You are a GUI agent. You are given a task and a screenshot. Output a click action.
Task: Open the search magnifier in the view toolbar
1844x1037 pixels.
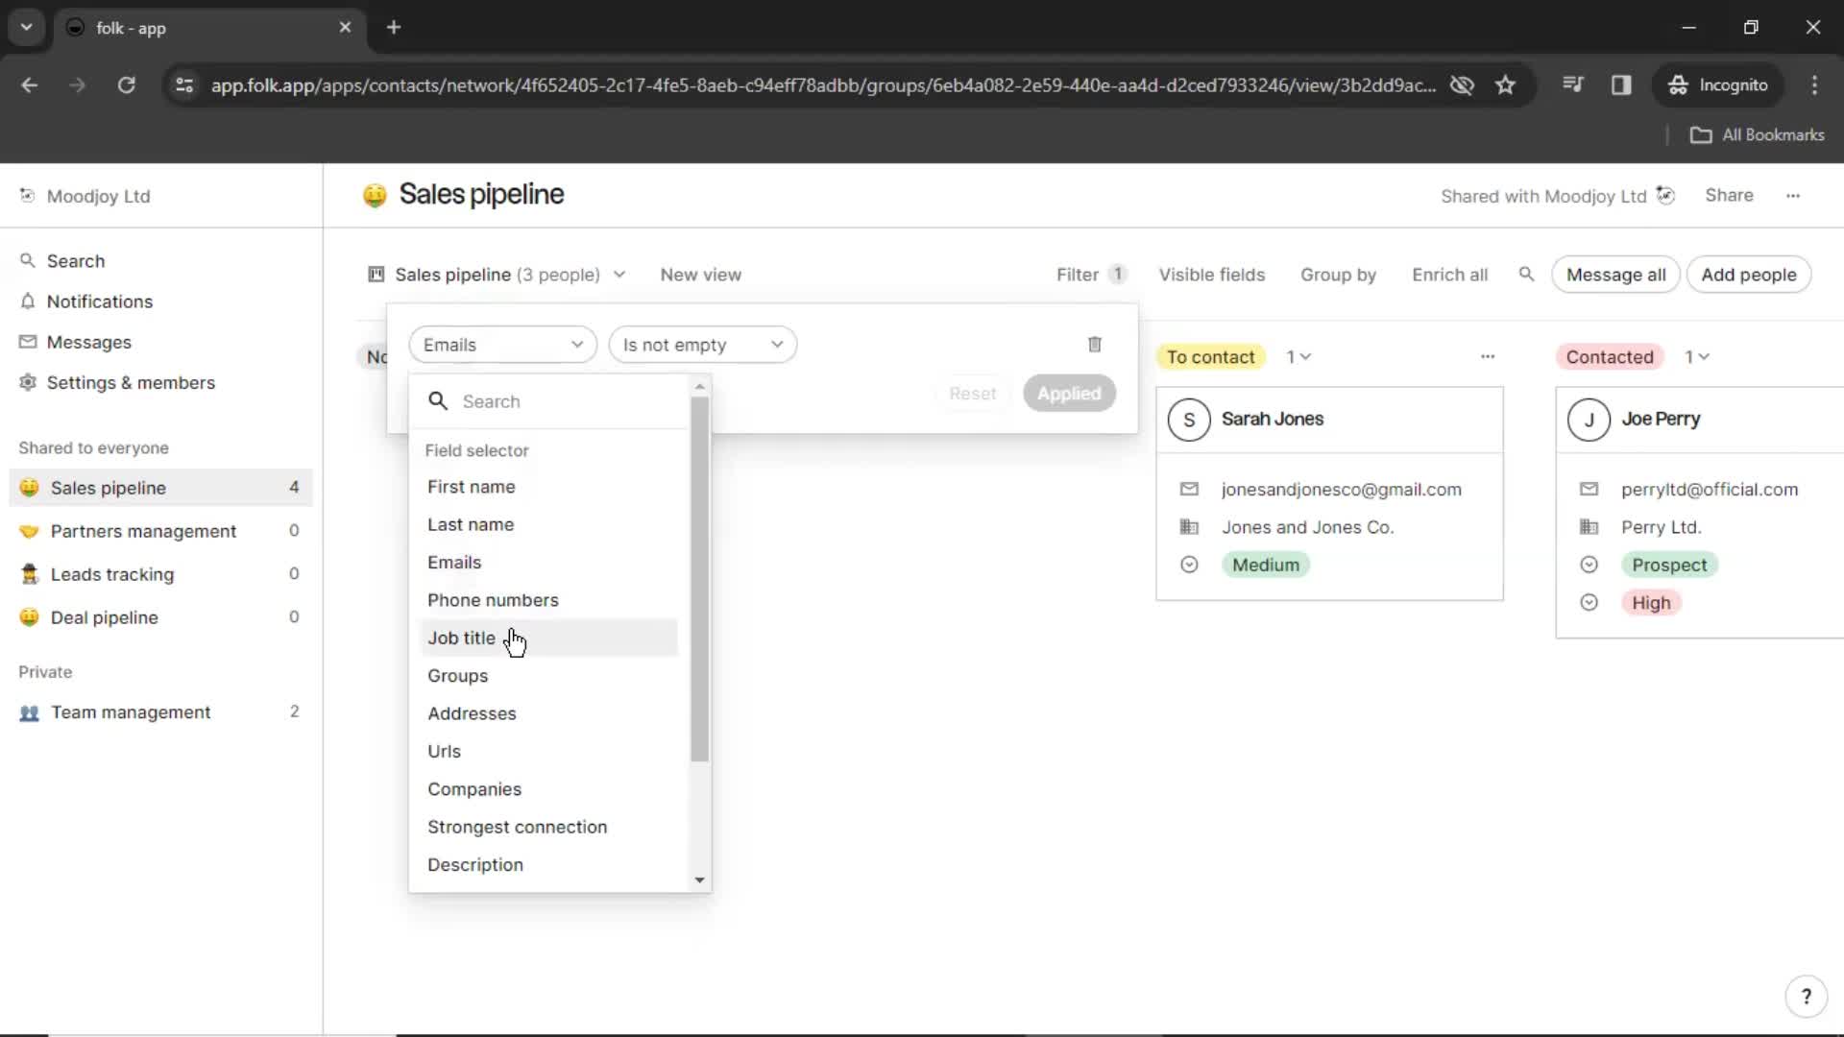coord(1526,275)
